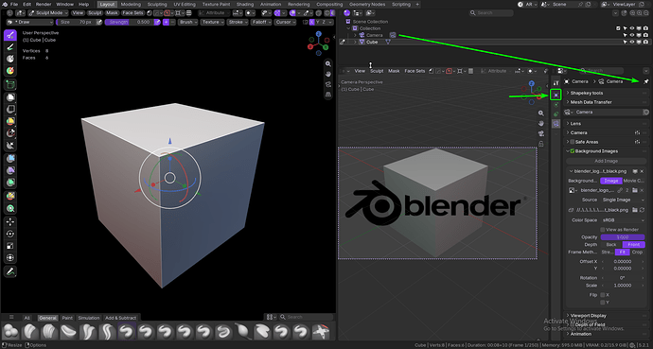
Task: Expand Camera row in outliner
Action: [355, 35]
